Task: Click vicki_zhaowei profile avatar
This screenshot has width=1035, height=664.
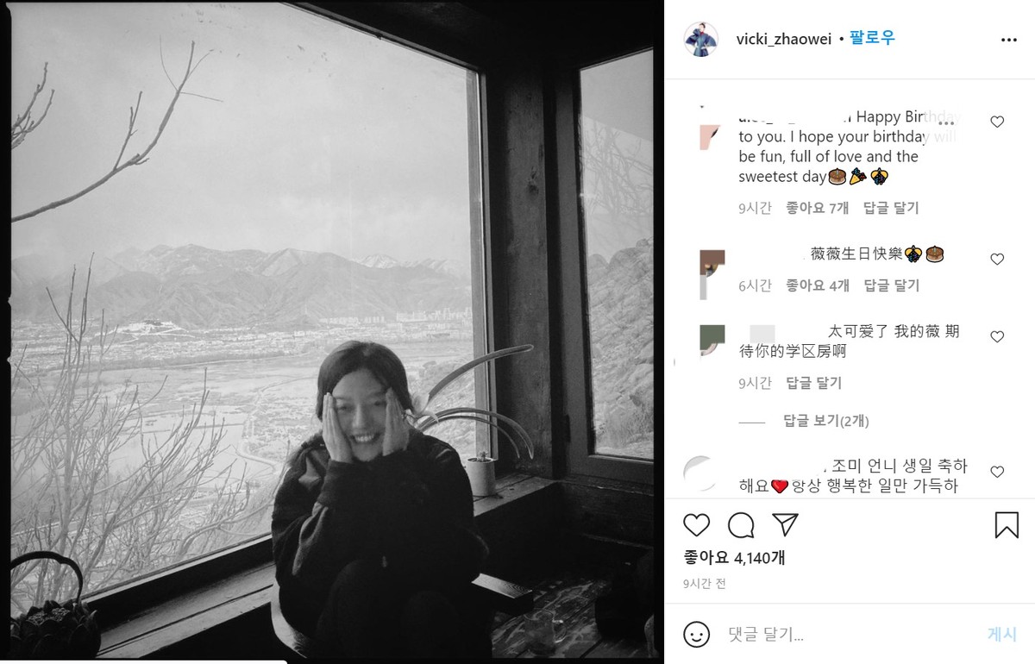Action: tap(701, 40)
